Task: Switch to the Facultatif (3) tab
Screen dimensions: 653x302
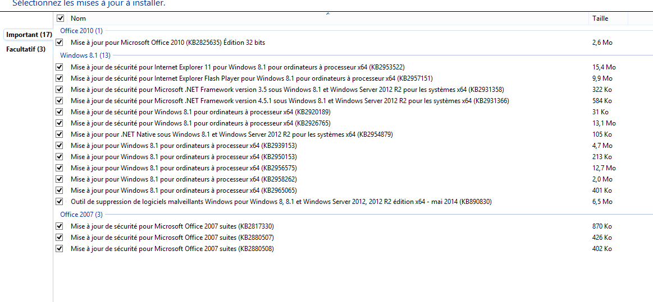Action: point(26,49)
